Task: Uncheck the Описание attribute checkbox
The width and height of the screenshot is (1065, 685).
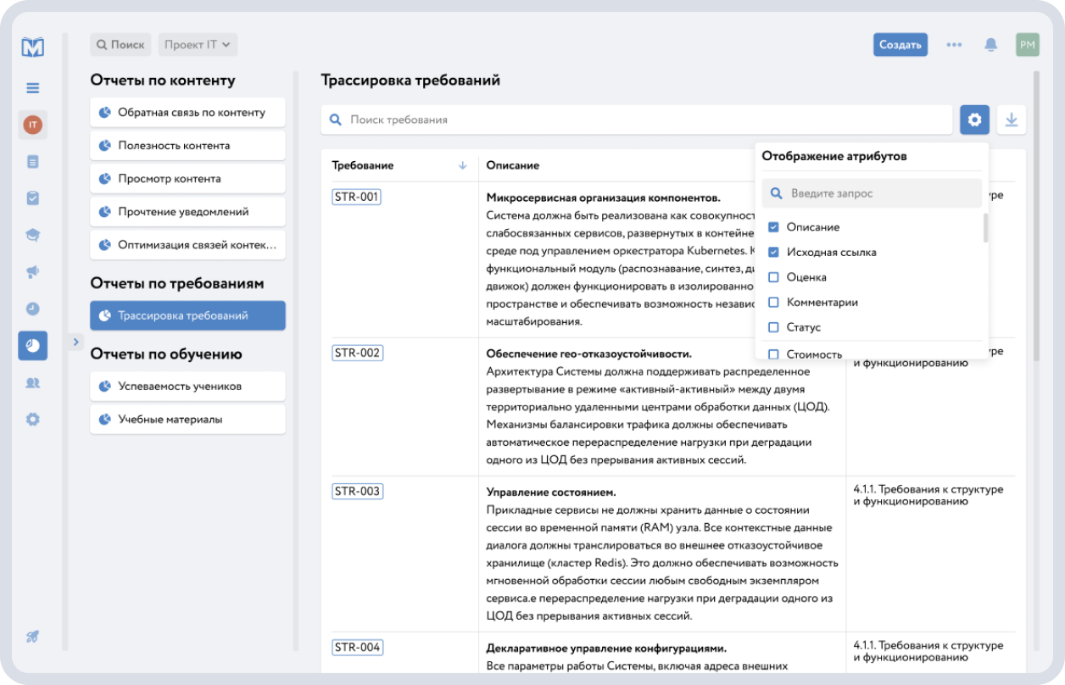Action: pyautogui.click(x=774, y=227)
